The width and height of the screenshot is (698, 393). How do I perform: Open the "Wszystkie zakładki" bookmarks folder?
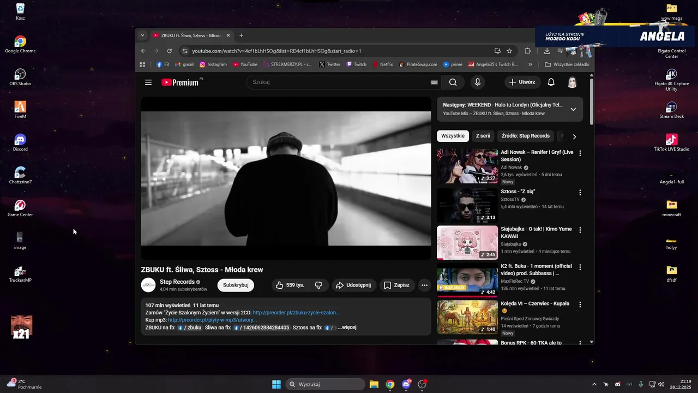[x=567, y=64]
